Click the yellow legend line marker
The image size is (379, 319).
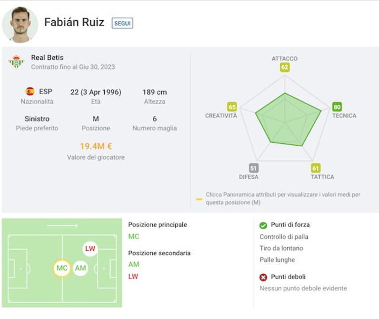point(199,199)
